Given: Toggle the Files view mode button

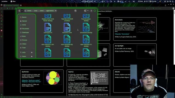Looking at the screenshot, I should click(85, 11).
